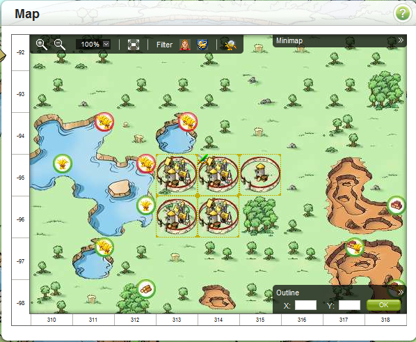The image size is (416, 342).
Task: Click the zoom in magnifier icon
Action: pos(42,45)
